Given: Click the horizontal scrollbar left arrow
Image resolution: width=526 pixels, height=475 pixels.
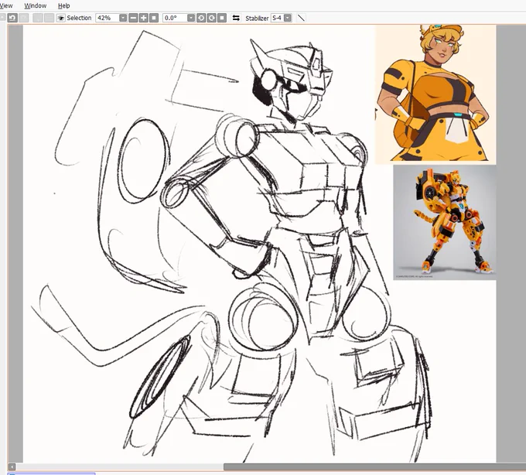Looking at the screenshot, I should [x=12, y=466].
